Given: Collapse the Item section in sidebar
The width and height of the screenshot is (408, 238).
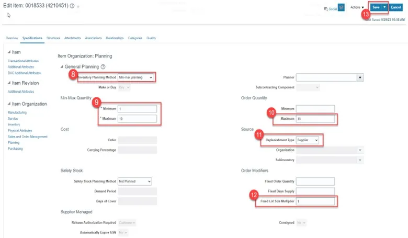Looking at the screenshot, I should (x=9, y=52).
